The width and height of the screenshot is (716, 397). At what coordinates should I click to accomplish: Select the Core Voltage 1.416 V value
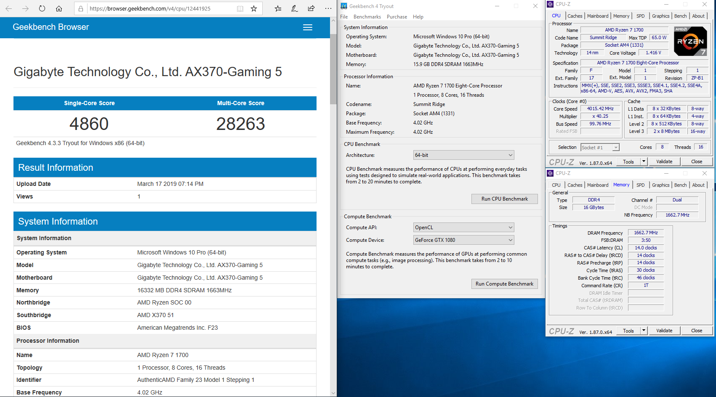tap(653, 53)
